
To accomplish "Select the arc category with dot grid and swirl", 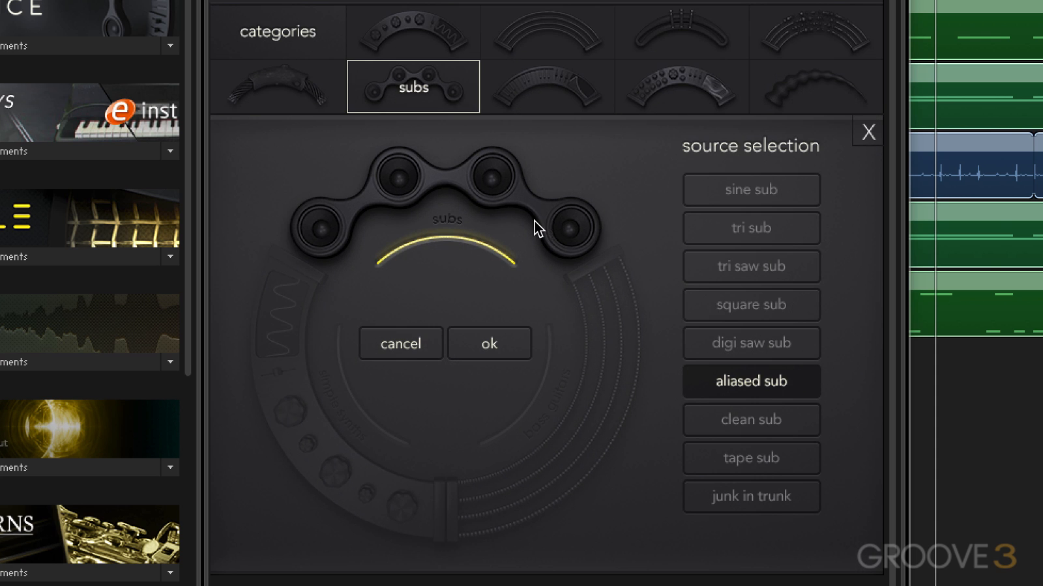I will (682, 87).
